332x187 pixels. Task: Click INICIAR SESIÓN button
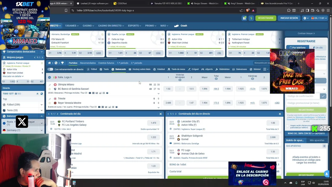289,18
